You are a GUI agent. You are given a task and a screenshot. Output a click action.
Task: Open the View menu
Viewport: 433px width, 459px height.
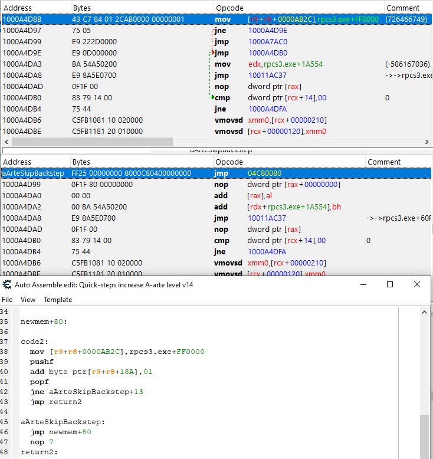[x=28, y=300]
